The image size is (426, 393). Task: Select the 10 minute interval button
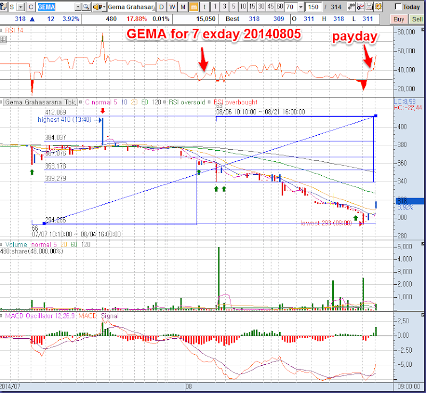point(243,6)
